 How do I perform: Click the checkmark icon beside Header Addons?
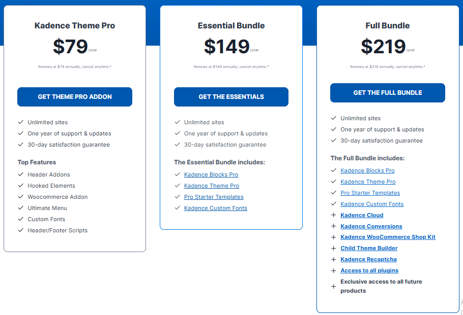(21, 174)
